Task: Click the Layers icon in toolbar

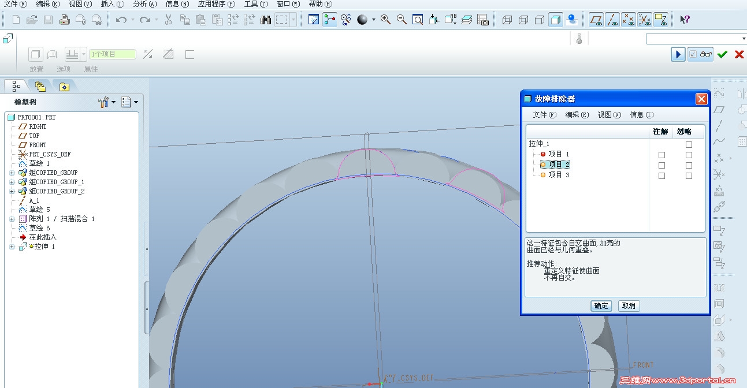Action: pos(467,20)
